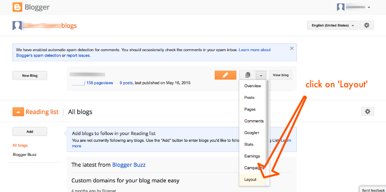Screen dimensions: 386x192
Task: Click the New Blog button
Action: click(x=30, y=76)
